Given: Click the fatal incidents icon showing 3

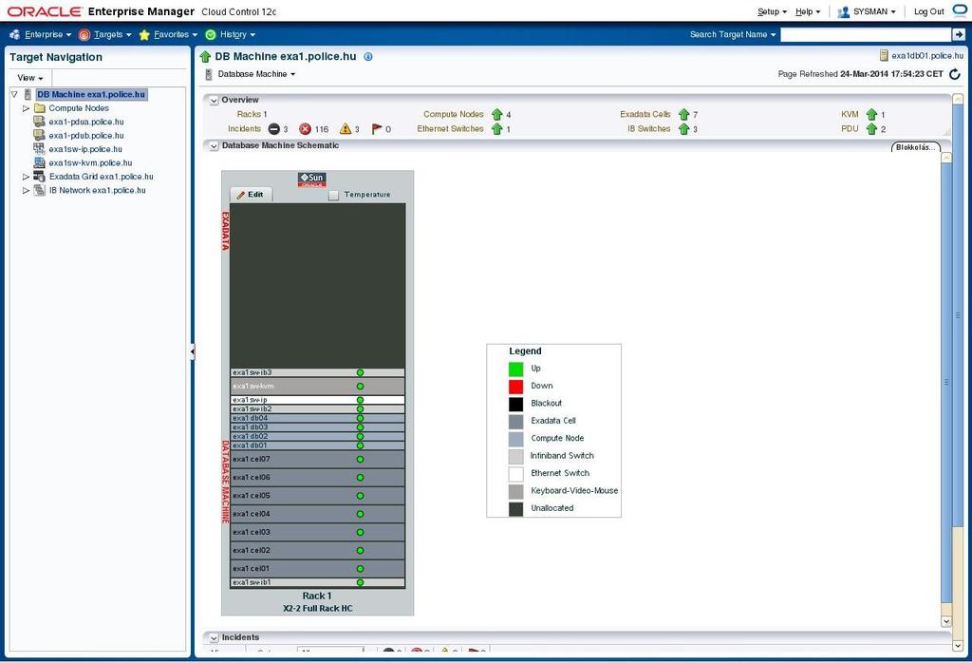Looking at the screenshot, I should tap(273, 129).
